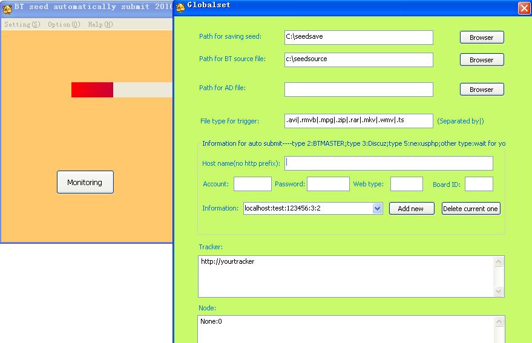Viewport: 532px width, 343px height.
Task: Click the Path for saving seed label
Action: 230,36
